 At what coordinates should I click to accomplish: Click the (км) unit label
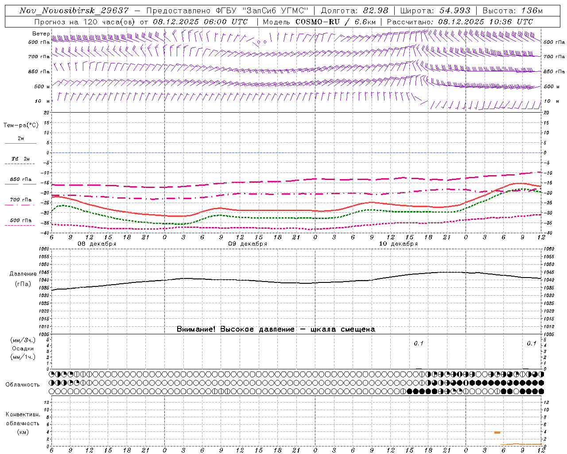(x=23, y=432)
